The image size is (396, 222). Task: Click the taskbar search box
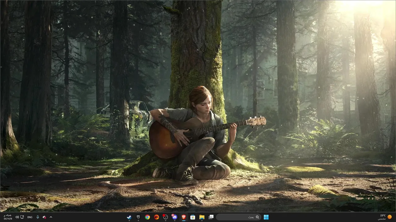pyautogui.click(x=239, y=217)
